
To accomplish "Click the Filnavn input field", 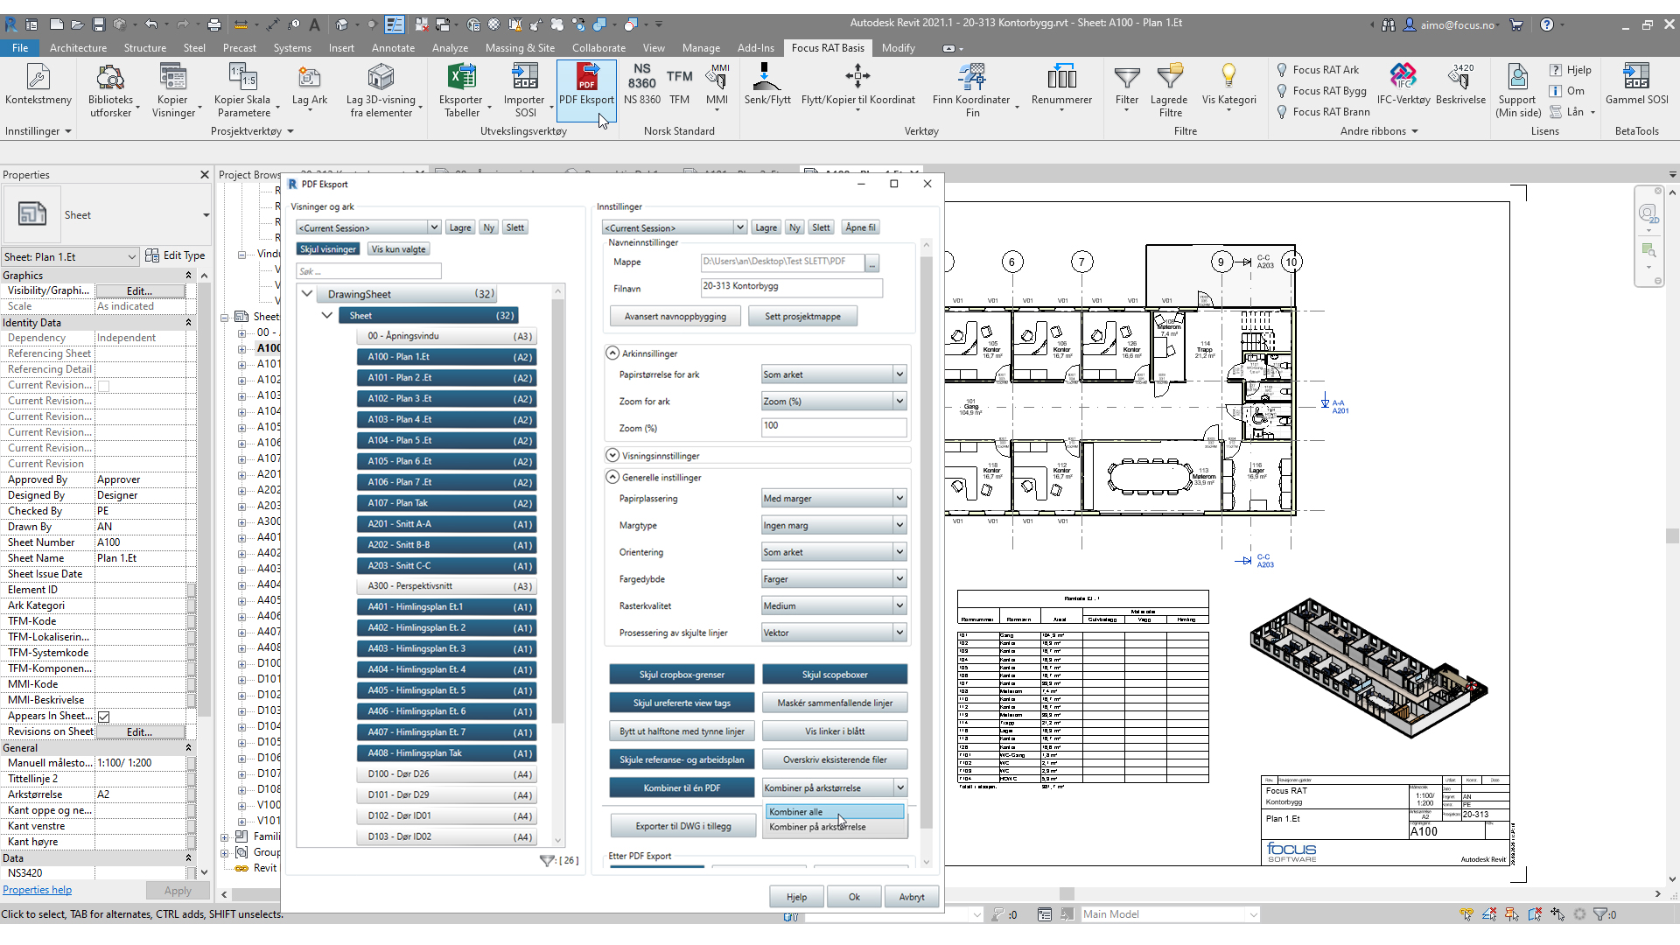I will pos(791,287).
